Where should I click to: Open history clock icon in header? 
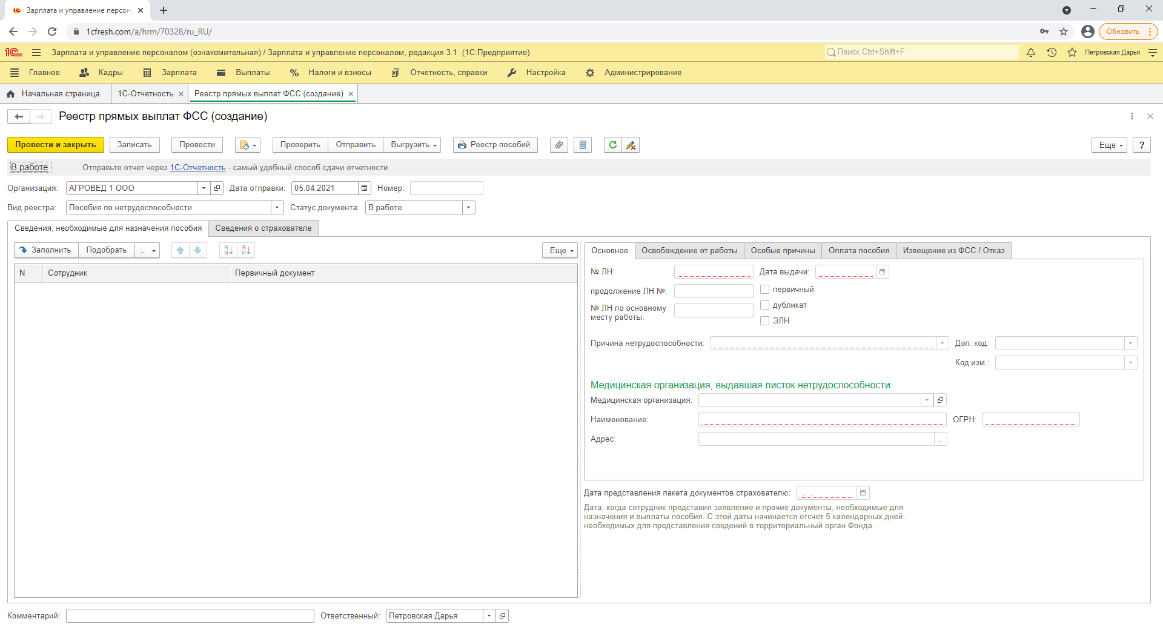point(1052,53)
